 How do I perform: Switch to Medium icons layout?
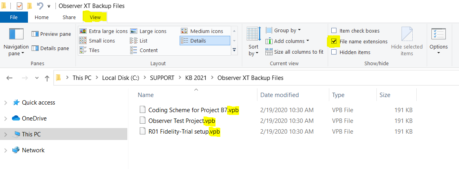click(x=202, y=31)
